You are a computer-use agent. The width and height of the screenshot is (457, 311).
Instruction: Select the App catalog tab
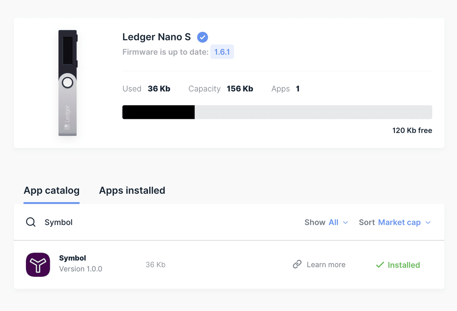[x=51, y=190]
